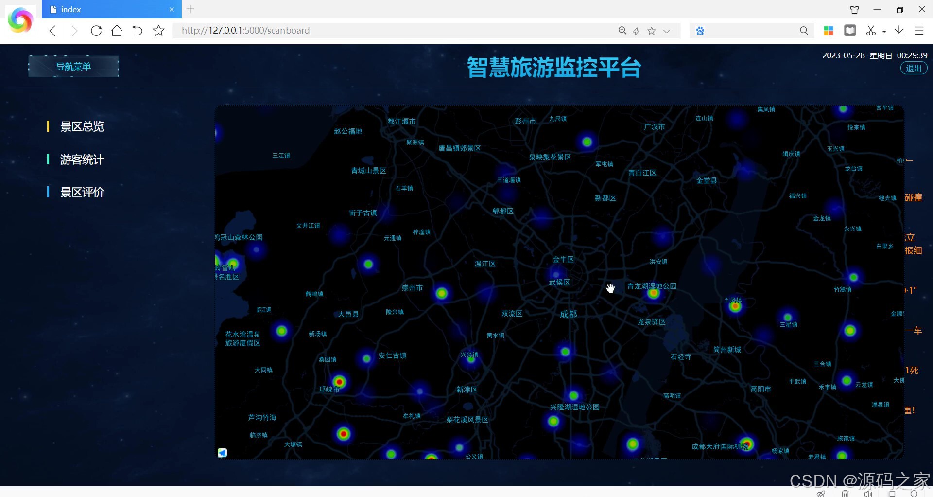
Task: Click the 芦沟竹海 map label
Action: pos(262,417)
